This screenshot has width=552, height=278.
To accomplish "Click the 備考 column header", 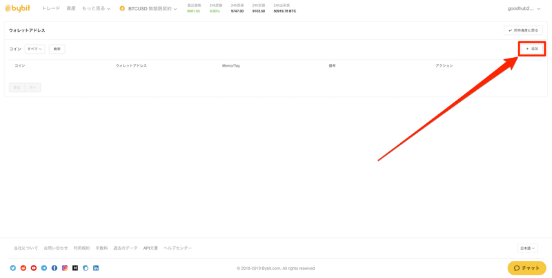I will [x=332, y=65].
